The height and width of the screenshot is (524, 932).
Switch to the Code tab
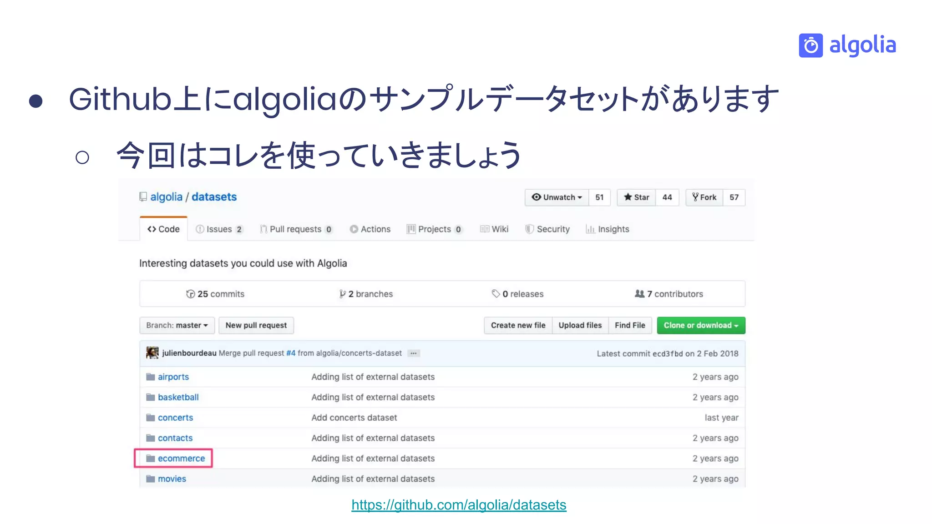[x=163, y=229]
